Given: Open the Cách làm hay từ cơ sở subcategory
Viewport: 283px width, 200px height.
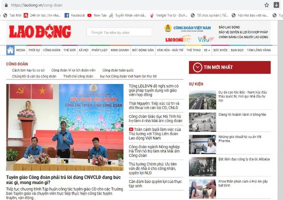Looking at the screenshot, I should point(28,70).
